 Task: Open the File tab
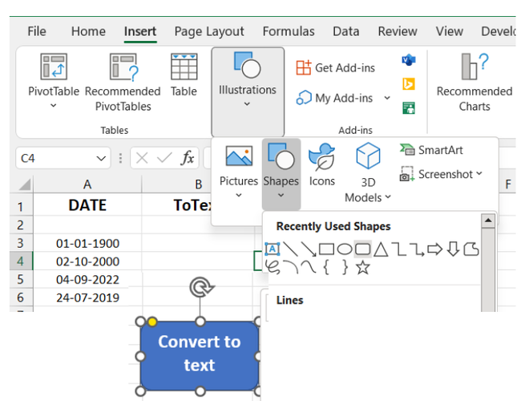pyautogui.click(x=37, y=31)
